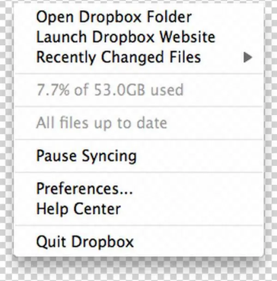Click the storage usage status line
The width and height of the screenshot is (277, 281).
click(x=110, y=90)
